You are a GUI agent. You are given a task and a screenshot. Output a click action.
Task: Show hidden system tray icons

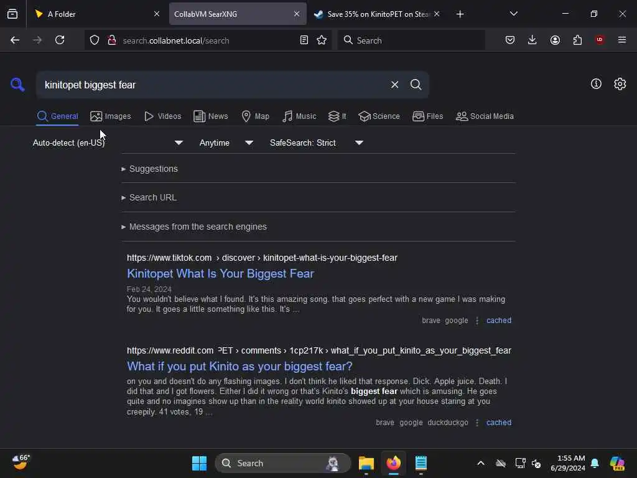(x=481, y=463)
